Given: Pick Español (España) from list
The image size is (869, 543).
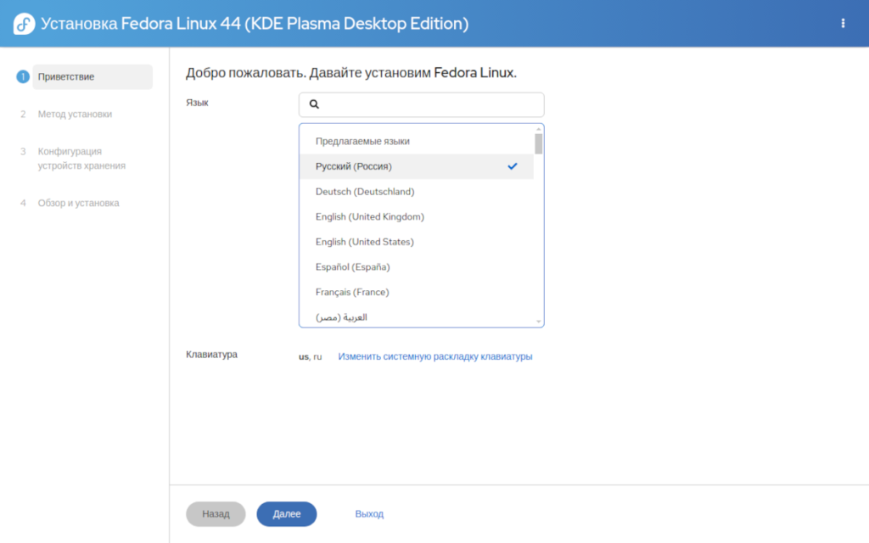Looking at the screenshot, I should (416, 267).
